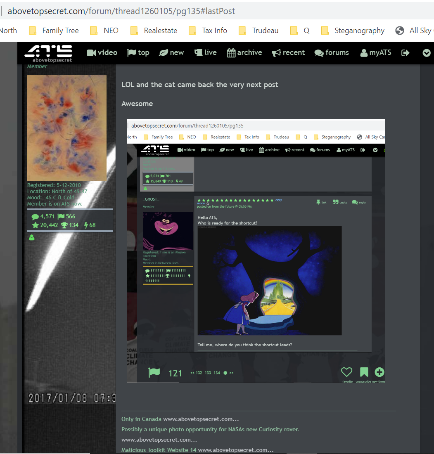Click the green user profile icon
Image resolution: width=434 pixels, height=454 pixels.
coord(32,237)
